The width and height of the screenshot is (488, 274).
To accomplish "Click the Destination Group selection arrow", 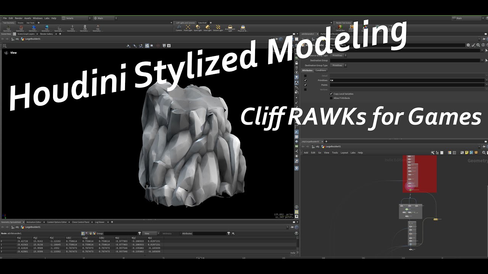I will 486,61.
